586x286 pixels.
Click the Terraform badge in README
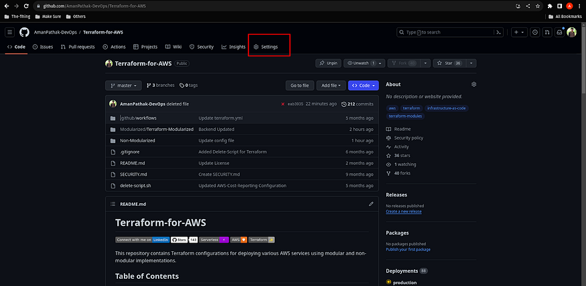coord(262,240)
